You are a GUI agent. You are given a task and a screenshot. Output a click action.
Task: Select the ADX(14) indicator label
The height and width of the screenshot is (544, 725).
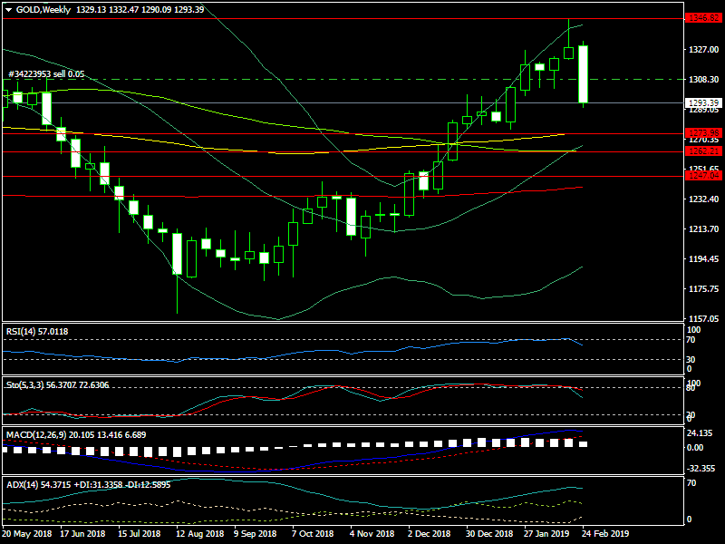(88, 485)
